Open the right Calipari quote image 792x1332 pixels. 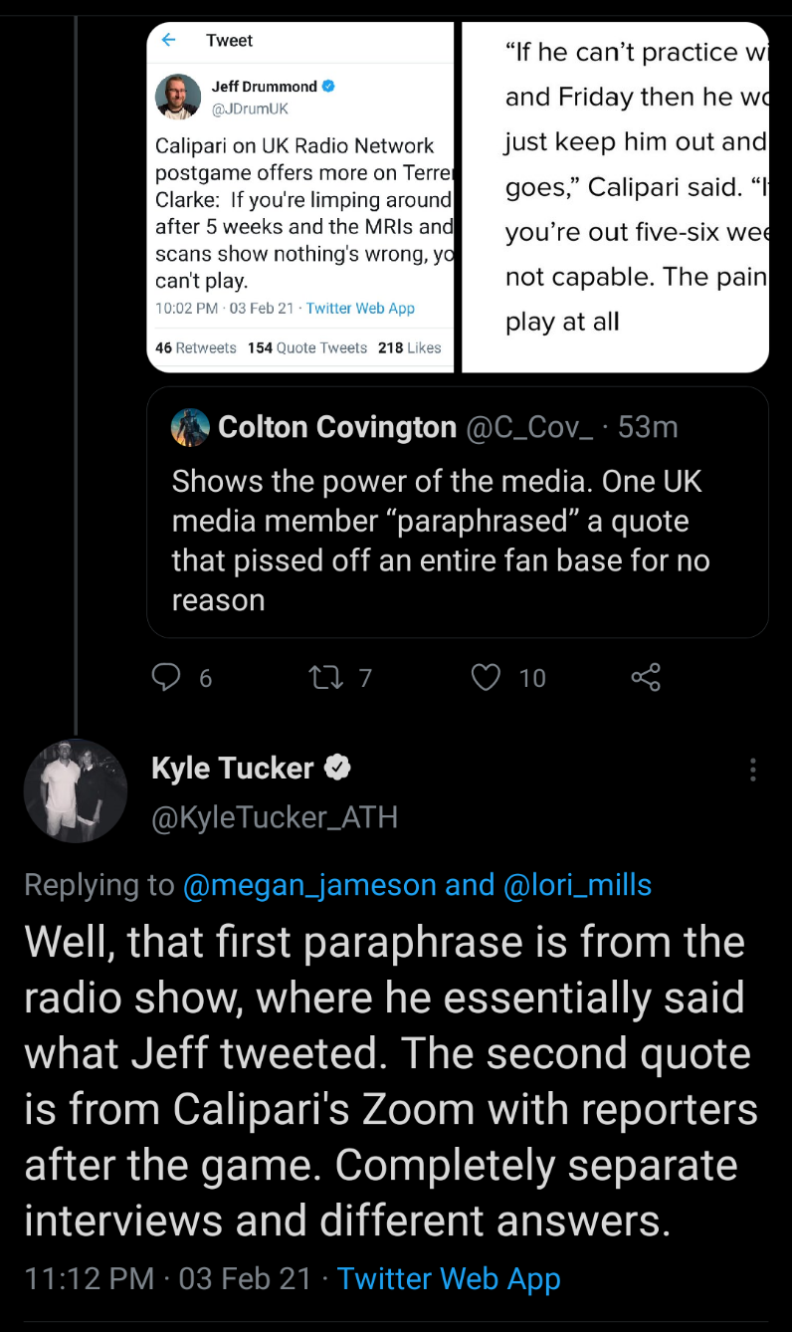point(616,197)
